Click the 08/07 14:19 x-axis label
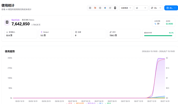Screen dimensions: 178x105 coord(165,101)
